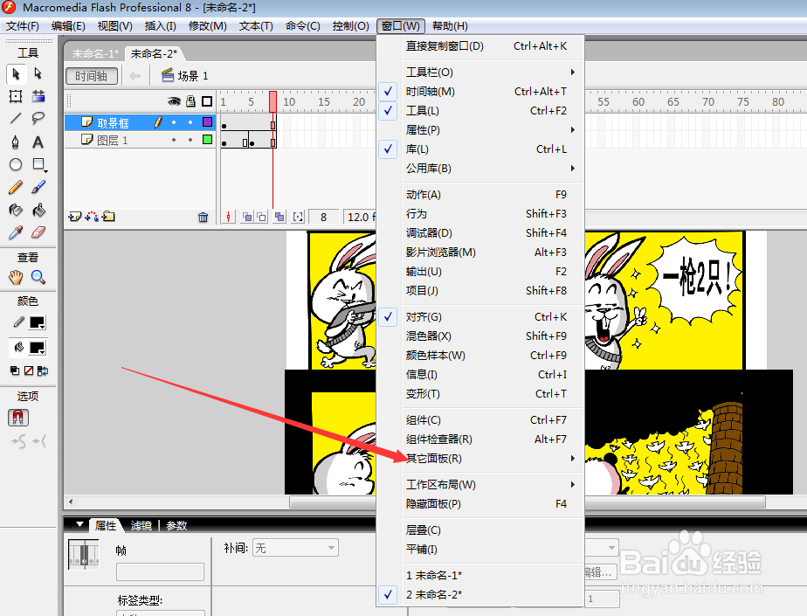Choose 混色器(X) menu item
Viewport: 807px width, 616px height.
pyautogui.click(x=480, y=336)
